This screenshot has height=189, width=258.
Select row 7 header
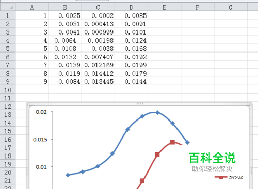(8, 65)
